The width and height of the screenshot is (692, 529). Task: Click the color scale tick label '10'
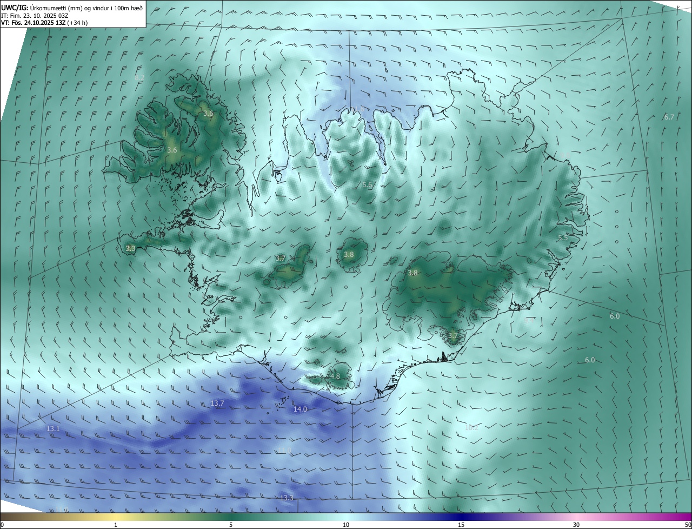346,525
